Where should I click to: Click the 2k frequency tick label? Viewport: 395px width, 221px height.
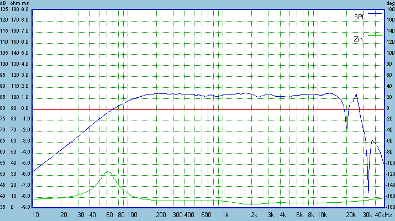pyautogui.click(x=254, y=214)
